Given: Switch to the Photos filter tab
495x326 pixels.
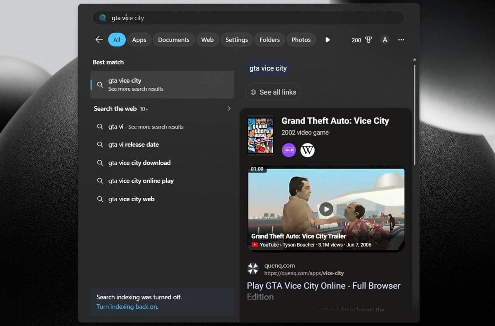Looking at the screenshot, I should [x=301, y=40].
